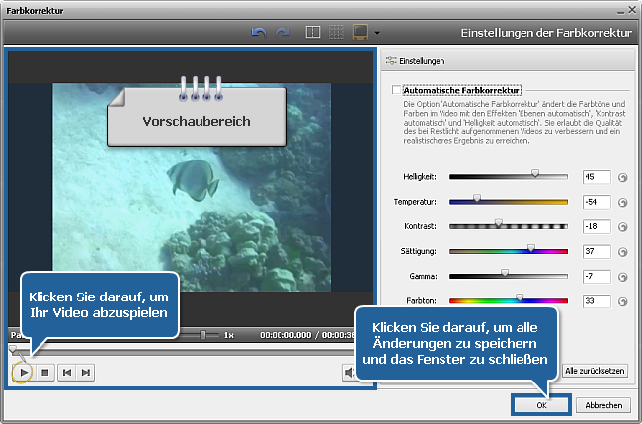The width and height of the screenshot is (642, 424).
Task: Click the redo arrow in toolbar
Action: click(282, 33)
